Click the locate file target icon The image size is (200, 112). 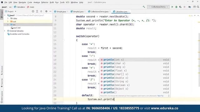click(x=33, y=12)
